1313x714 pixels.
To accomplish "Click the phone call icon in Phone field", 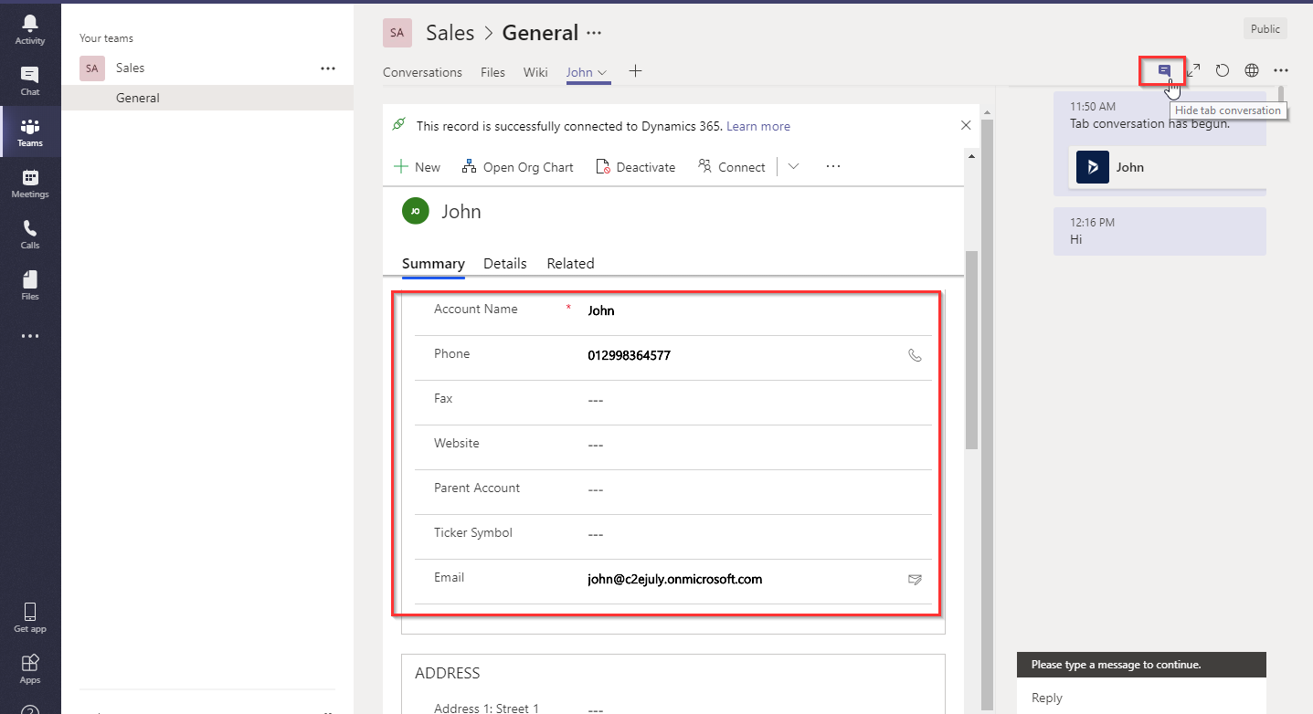I will click(x=916, y=355).
